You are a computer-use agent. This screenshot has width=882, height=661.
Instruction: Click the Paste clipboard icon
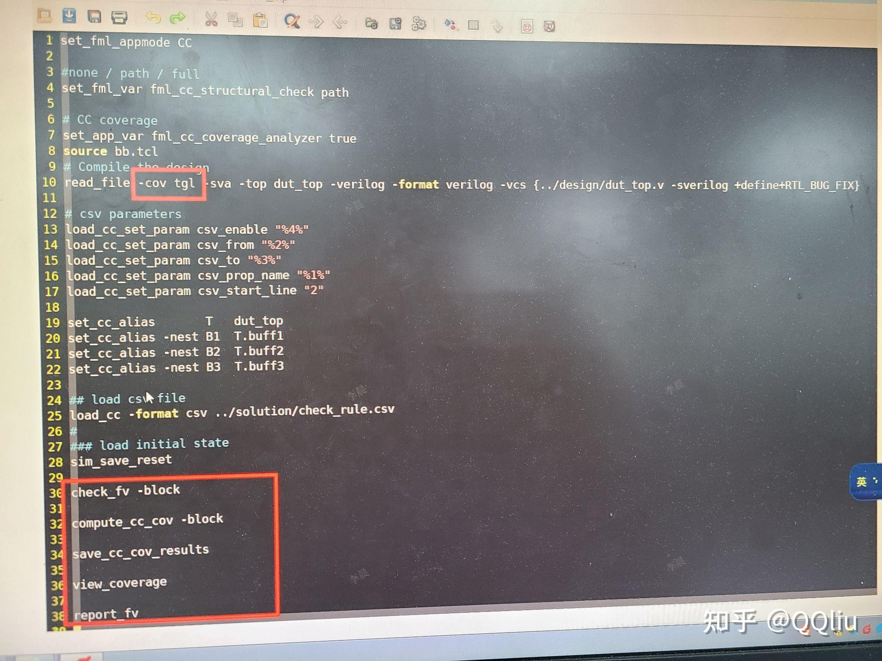pyautogui.click(x=260, y=20)
